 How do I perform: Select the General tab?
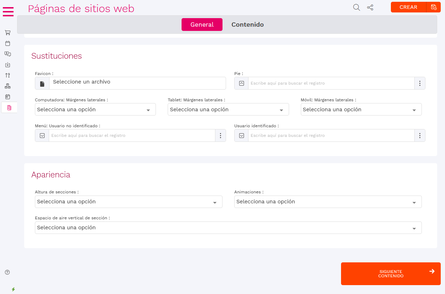(x=202, y=25)
